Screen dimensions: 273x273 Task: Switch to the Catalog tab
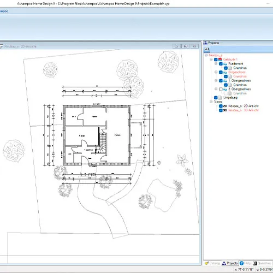pyautogui.click(x=212, y=263)
